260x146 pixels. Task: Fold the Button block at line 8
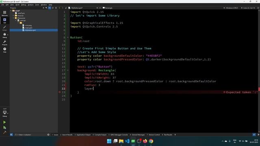(x=68, y=37)
